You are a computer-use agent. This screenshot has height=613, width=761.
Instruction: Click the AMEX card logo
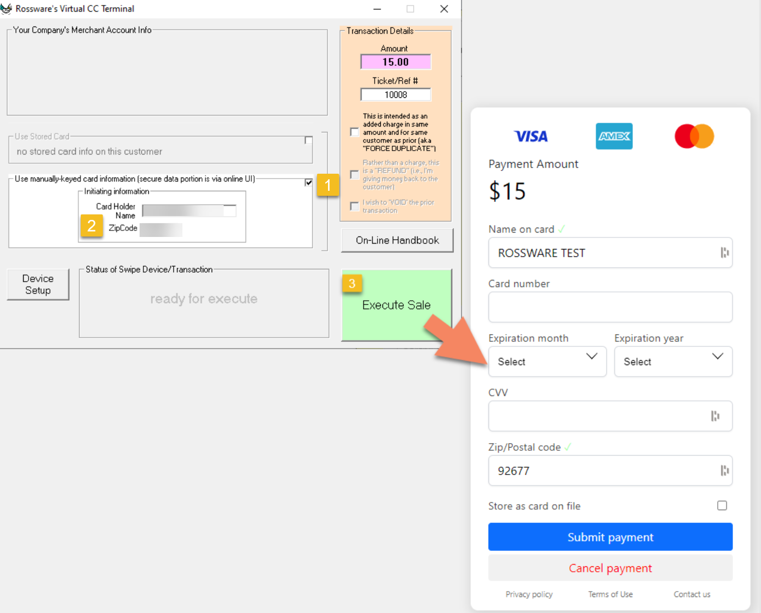[x=614, y=136]
